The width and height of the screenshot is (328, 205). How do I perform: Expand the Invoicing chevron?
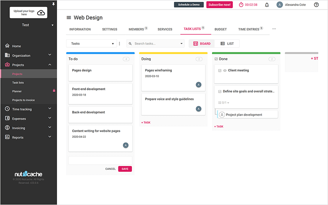pos(50,127)
